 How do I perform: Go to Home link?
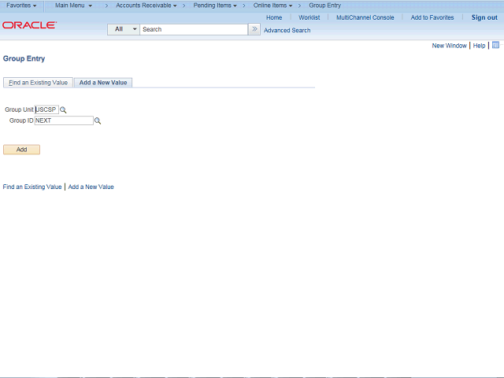click(x=274, y=17)
